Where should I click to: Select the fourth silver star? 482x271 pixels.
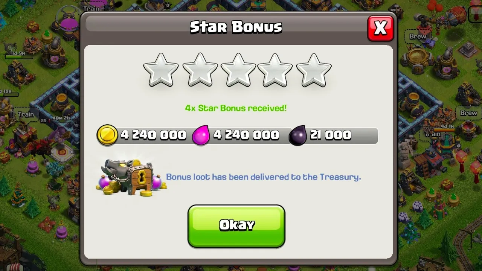click(x=275, y=70)
